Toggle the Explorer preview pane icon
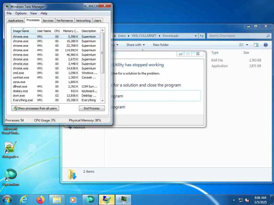Viewport: 274px width, 205px height. tap(256, 45)
